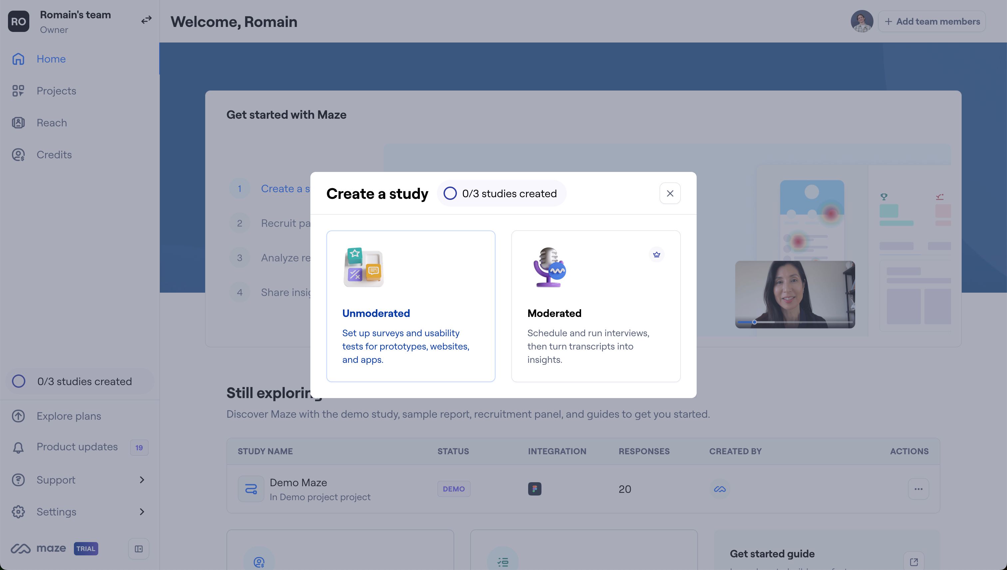Click the checklist icon on bottom middle card
Viewport: 1007px width, 570px height.
point(503,562)
